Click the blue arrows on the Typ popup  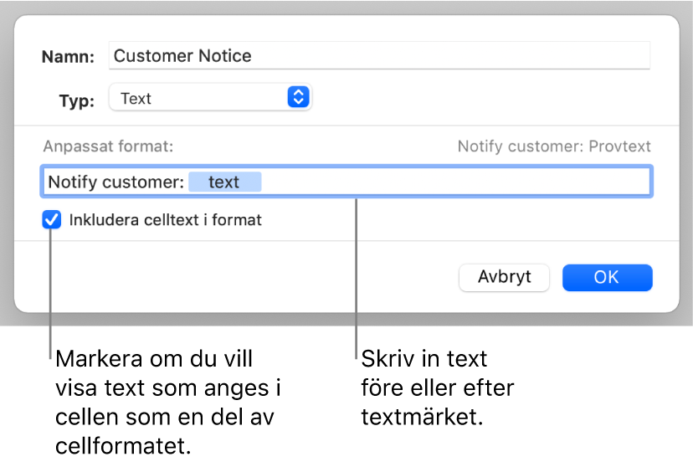click(x=299, y=98)
